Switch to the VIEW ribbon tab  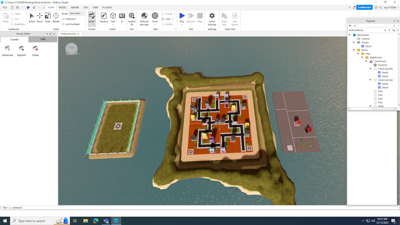[95, 7]
